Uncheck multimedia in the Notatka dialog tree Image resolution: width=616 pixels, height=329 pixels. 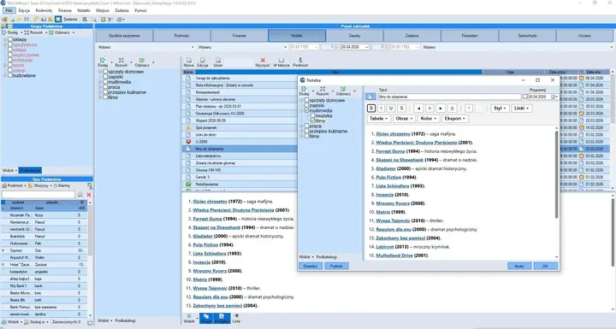[307, 111]
